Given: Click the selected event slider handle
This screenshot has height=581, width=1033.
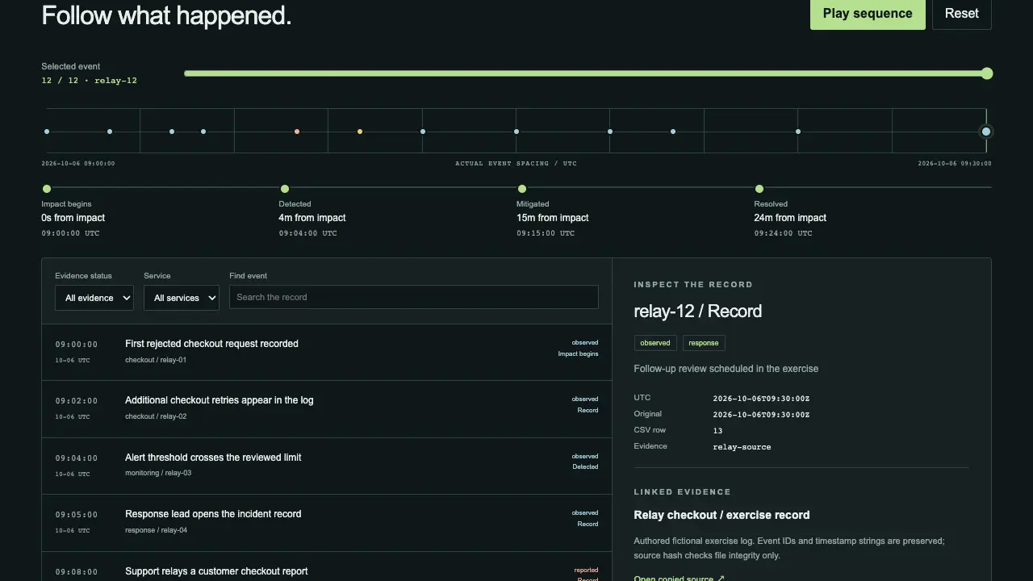Looking at the screenshot, I should pyautogui.click(x=986, y=73).
